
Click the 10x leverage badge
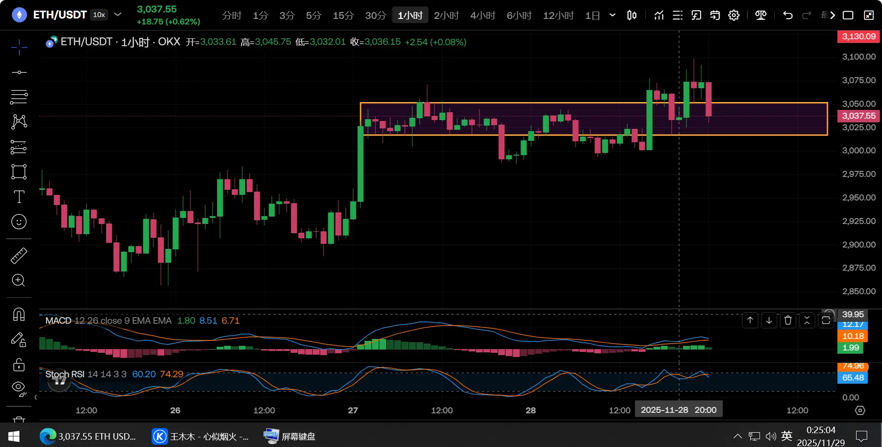[x=99, y=15]
